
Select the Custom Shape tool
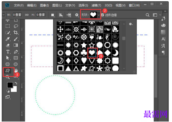8,71
